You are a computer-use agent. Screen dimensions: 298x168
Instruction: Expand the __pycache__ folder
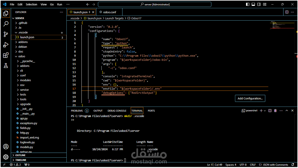39,61
